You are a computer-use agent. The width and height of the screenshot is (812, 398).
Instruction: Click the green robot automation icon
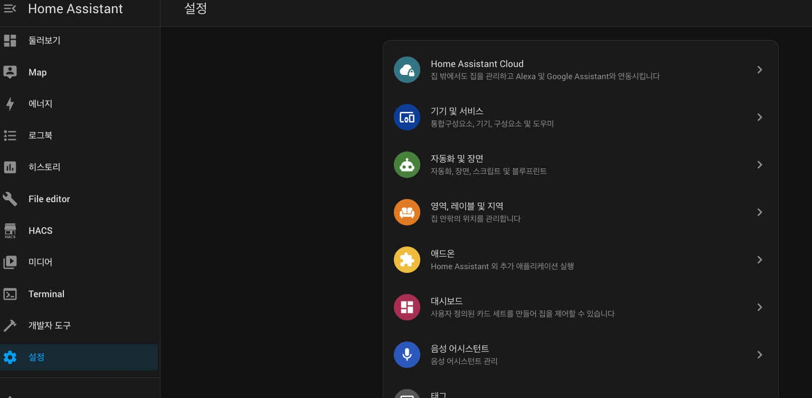[x=407, y=165]
